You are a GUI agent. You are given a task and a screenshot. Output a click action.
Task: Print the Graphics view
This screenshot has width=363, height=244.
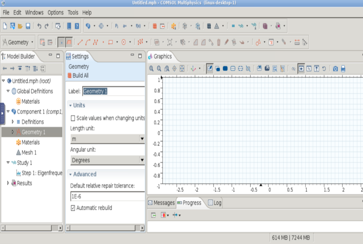pyautogui.click(x=343, y=69)
